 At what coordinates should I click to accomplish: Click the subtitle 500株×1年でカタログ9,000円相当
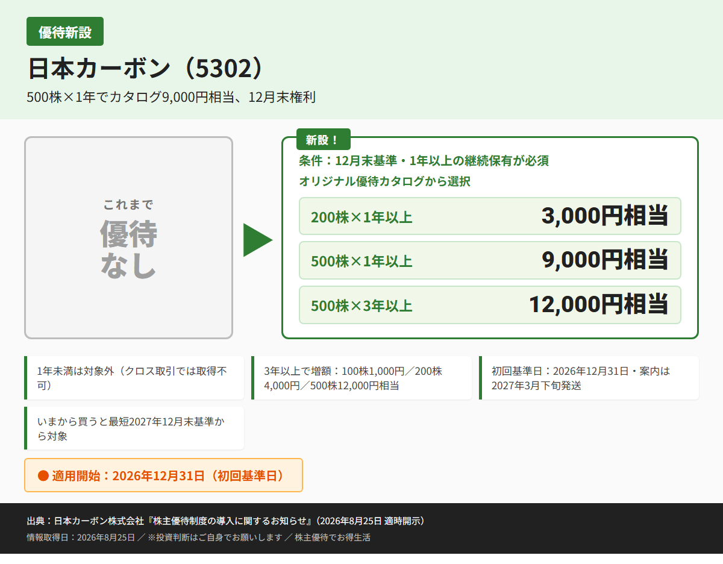click(171, 97)
